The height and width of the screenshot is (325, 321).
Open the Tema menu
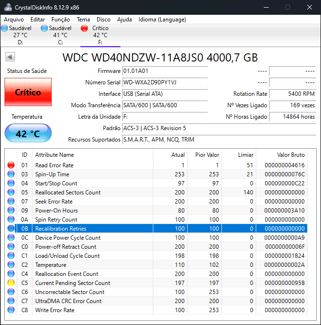point(83,20)
